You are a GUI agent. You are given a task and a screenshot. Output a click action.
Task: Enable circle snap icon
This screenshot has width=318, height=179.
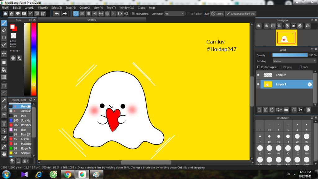(x=107, y=14)
